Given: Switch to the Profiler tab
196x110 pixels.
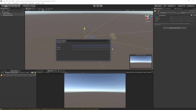Looking at the screenshot, I should [x=40, y=71].
